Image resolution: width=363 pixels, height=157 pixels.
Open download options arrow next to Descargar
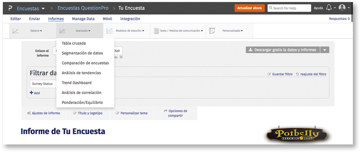point(325,50)
